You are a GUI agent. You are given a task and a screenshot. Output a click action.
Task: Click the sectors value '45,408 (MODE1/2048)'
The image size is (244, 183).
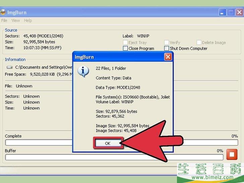click(43, 36)
